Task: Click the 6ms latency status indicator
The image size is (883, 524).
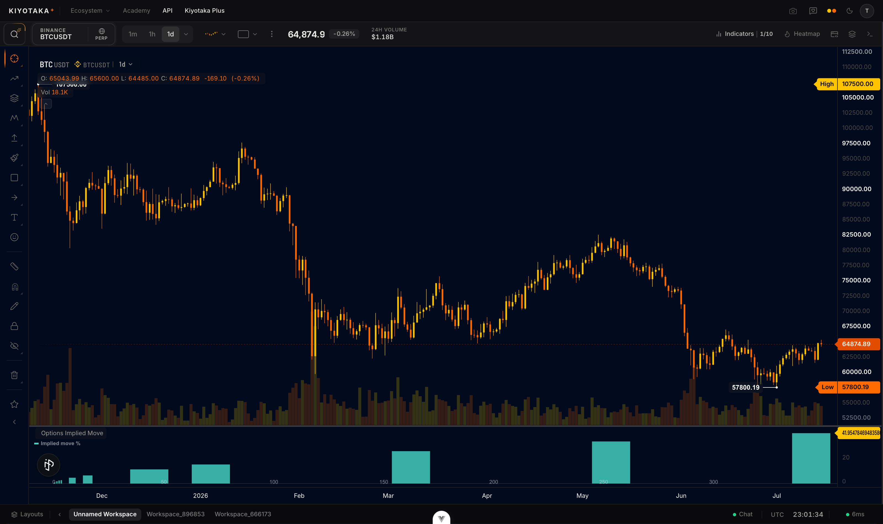Action: 855,514
